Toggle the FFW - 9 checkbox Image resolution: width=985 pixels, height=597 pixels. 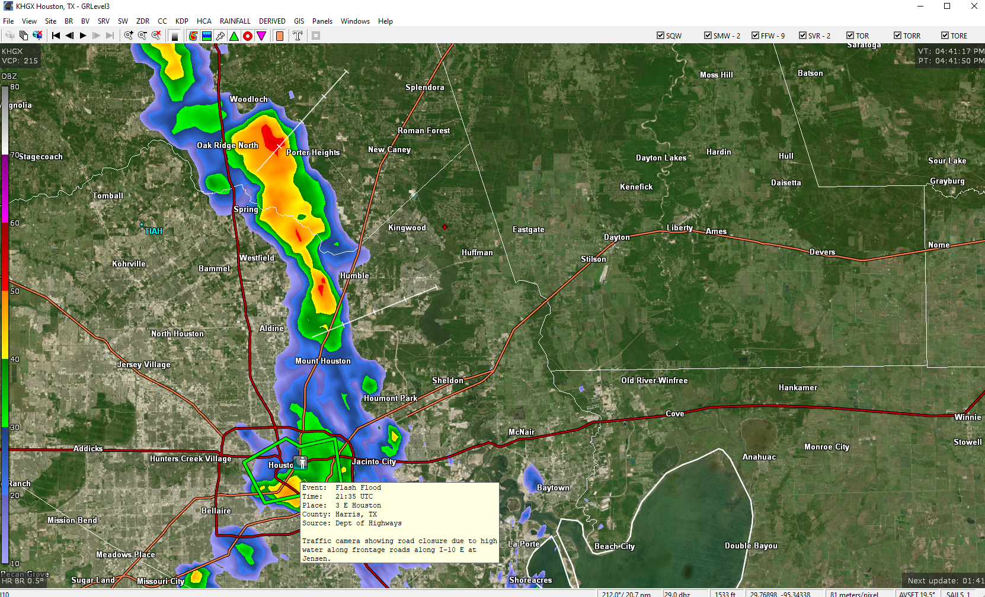click(755, 36)
